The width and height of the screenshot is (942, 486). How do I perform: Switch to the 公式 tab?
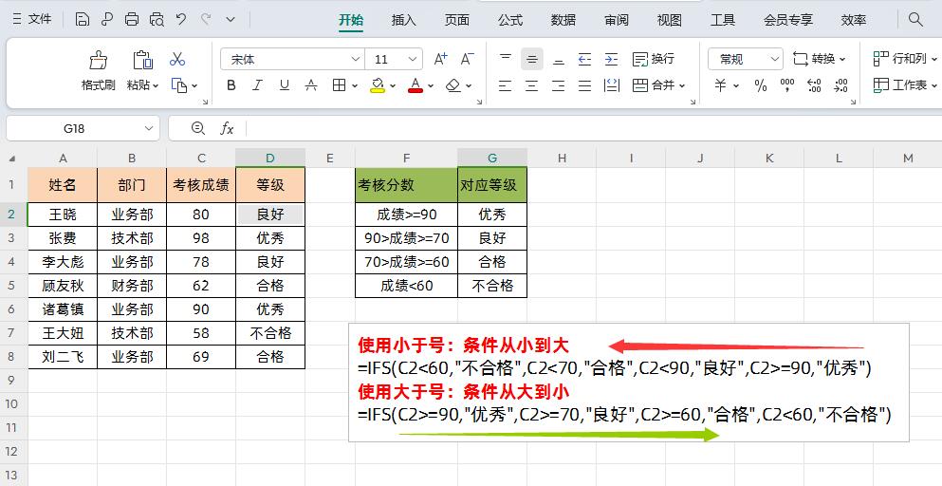(x=510, y=20)
